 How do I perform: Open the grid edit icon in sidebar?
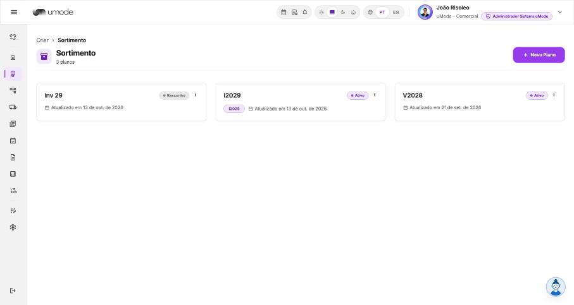click(13, 211)
